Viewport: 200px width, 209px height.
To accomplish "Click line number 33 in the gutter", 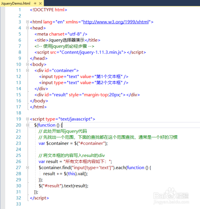I will tap(18, 204).
